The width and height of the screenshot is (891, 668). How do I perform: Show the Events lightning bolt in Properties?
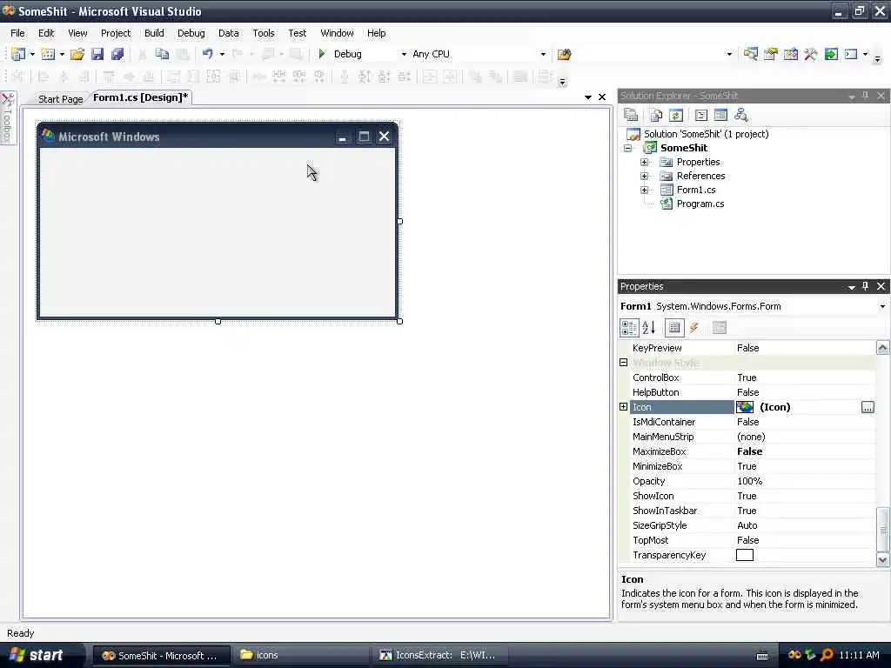point(694,328)
